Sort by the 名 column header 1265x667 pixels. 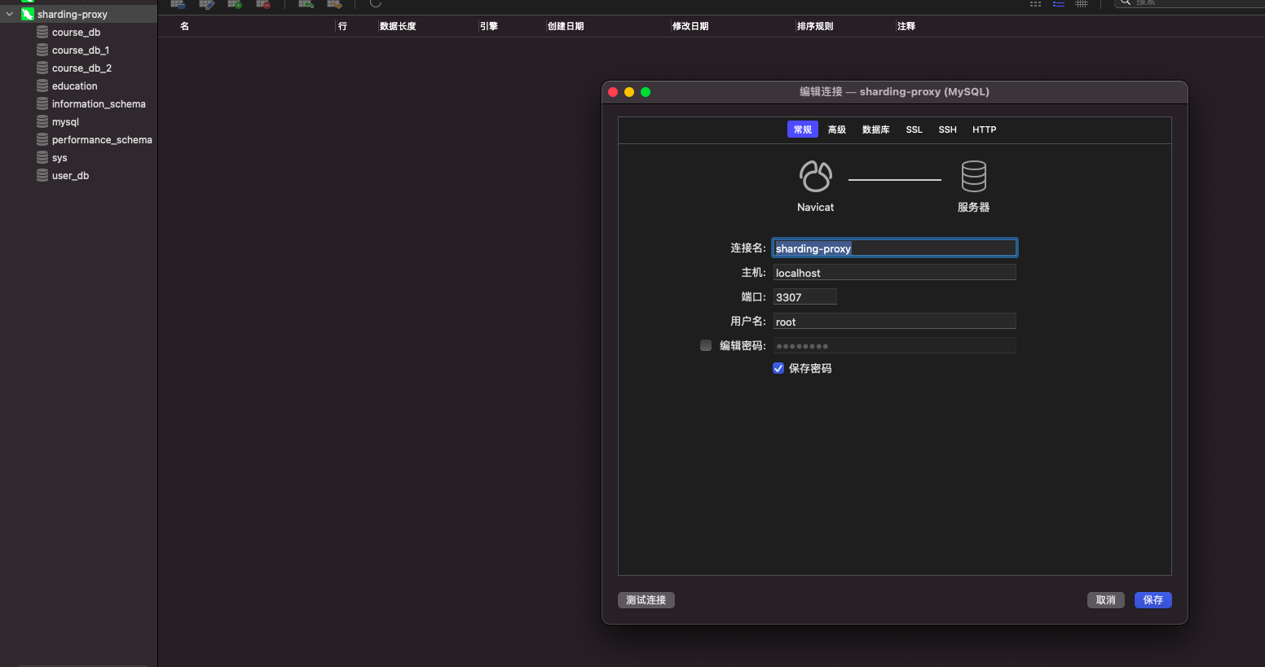pos(184,26)
